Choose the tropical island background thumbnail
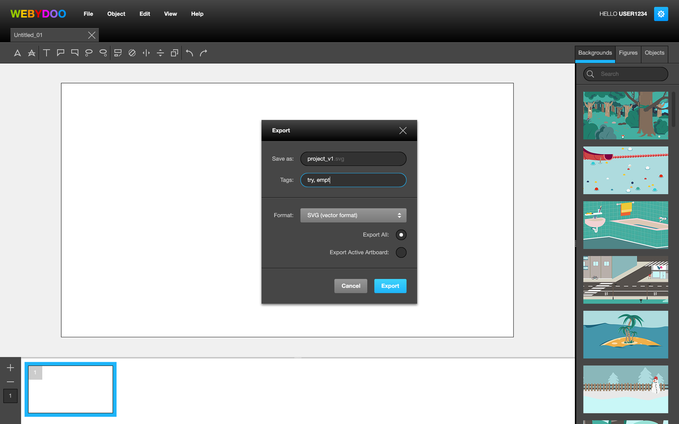This screenshot has width=679, height=424. pyautogui.click(x=625, y=334)
